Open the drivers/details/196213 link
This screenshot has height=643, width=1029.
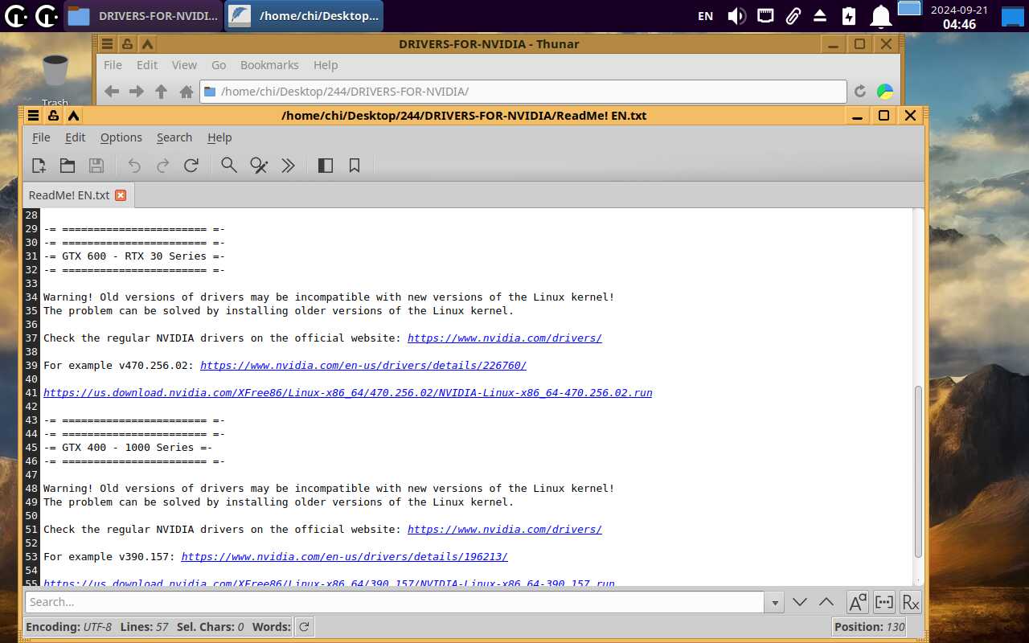(x=345, y=557)
